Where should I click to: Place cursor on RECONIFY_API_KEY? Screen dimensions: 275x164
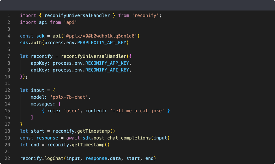click(107, 70)
